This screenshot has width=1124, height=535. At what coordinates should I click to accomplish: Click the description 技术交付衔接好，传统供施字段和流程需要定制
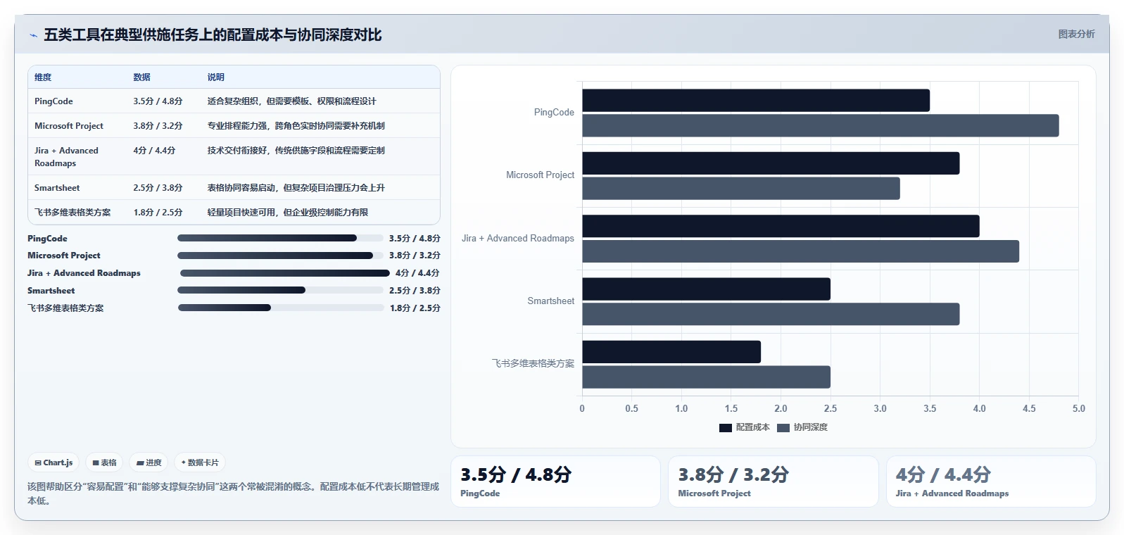296,151
